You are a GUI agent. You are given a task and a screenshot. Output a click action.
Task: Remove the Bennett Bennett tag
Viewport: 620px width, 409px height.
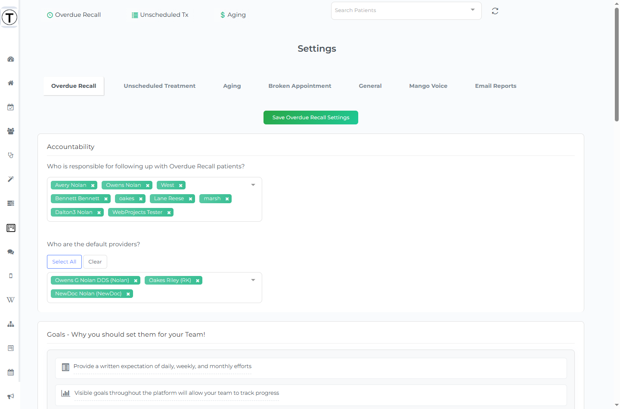coord(106,199)
